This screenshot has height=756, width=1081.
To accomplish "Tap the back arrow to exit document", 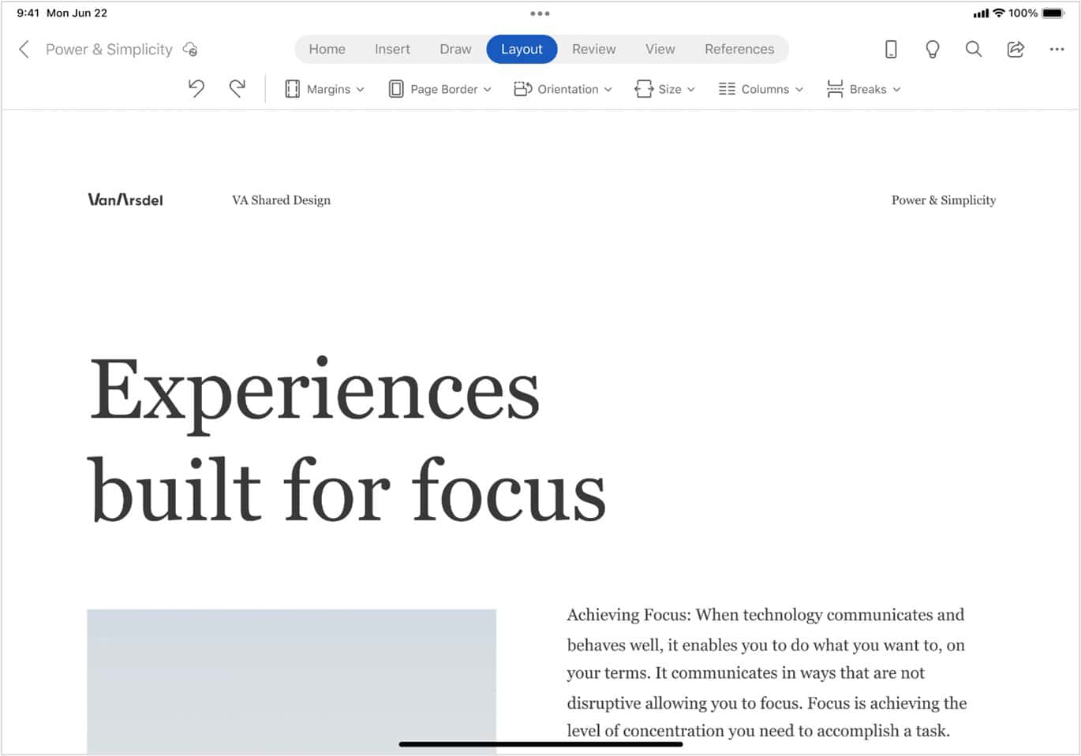I will (24, 50).
